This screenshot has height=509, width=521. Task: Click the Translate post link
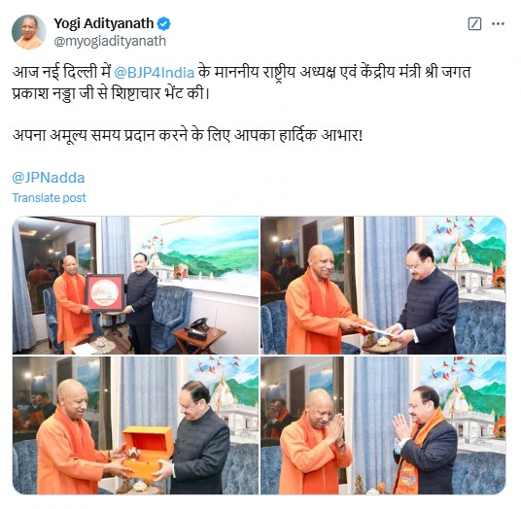(x=50, y=198)
